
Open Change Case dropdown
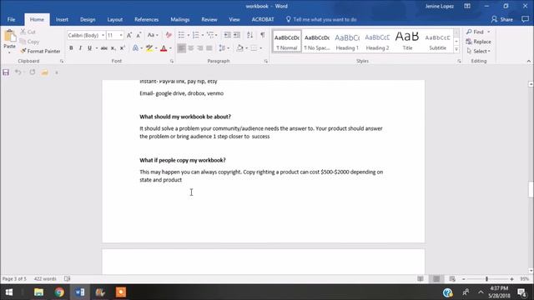pyautogui.click(x=153, y=35)
